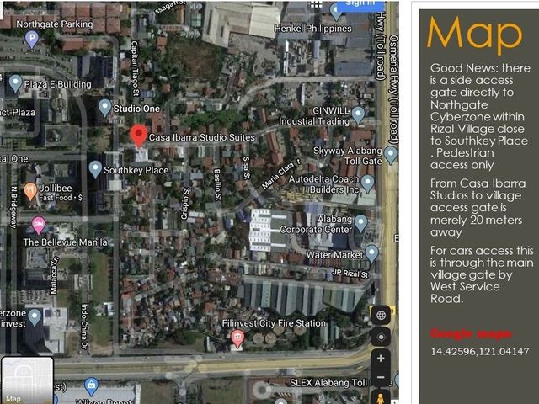Click the Indo-China Dr road label
Image resolution: width=539 pixels, height=404 pixels.
(84, 327)
